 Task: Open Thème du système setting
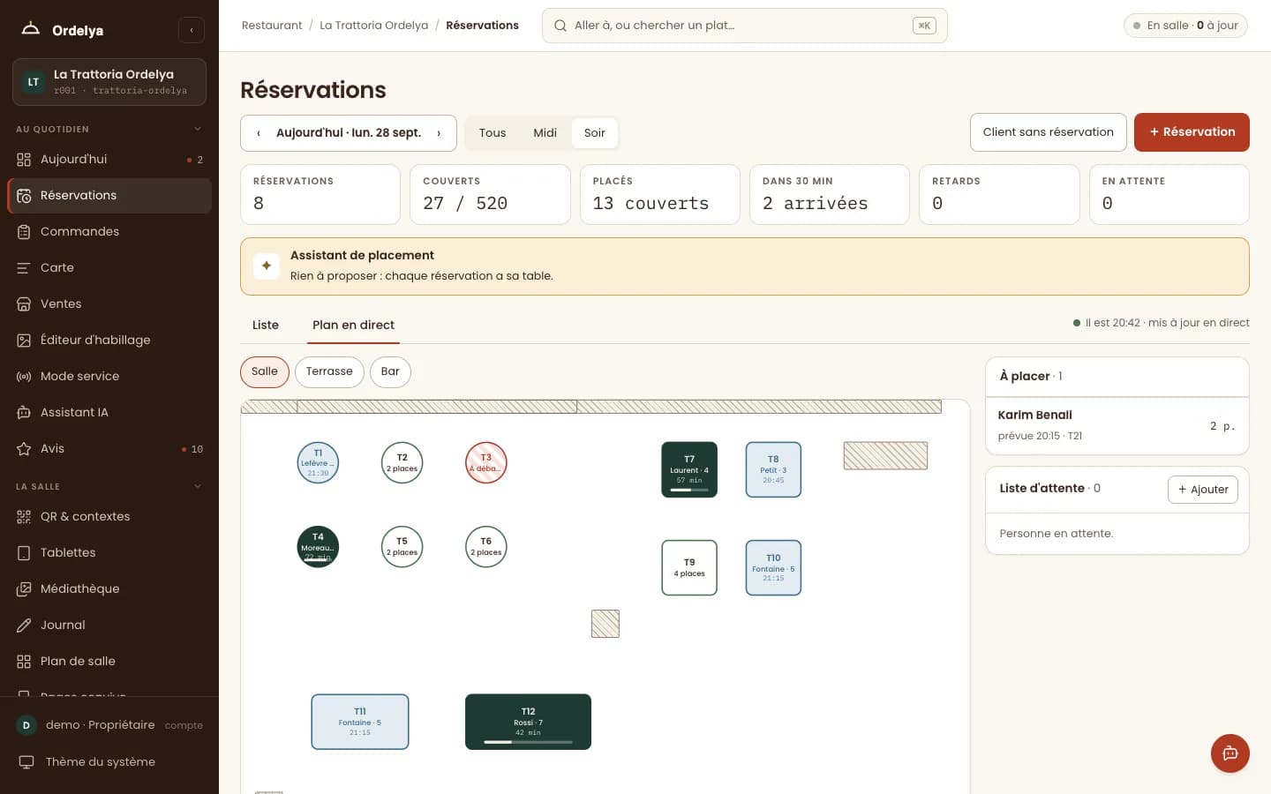tap(109, 762)
